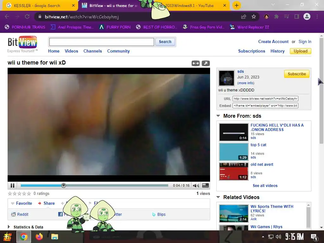Click the Search button

[x=165, y=42]
